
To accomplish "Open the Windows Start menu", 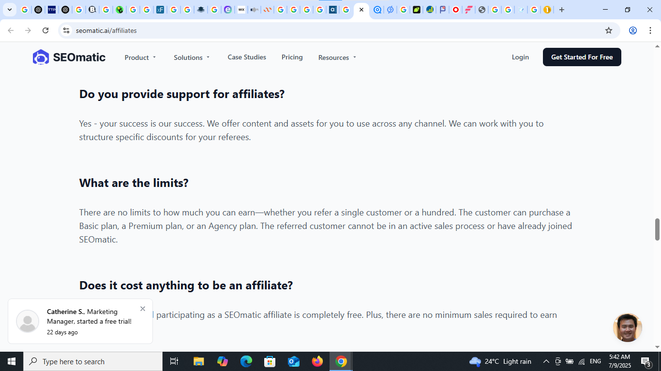I will click(12, 361).
